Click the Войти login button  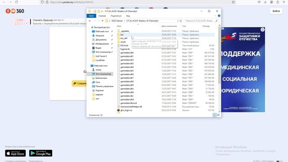point(276,11)
